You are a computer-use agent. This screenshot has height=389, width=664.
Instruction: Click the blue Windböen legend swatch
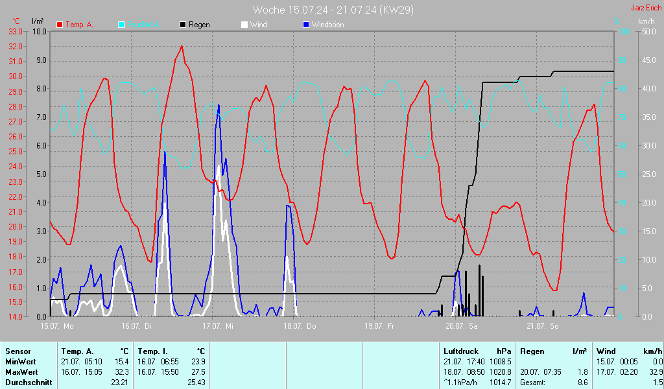pyautogui.click(x=306, y=25)
